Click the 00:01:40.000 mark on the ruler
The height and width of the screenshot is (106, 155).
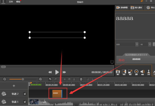tap(121, 85)
